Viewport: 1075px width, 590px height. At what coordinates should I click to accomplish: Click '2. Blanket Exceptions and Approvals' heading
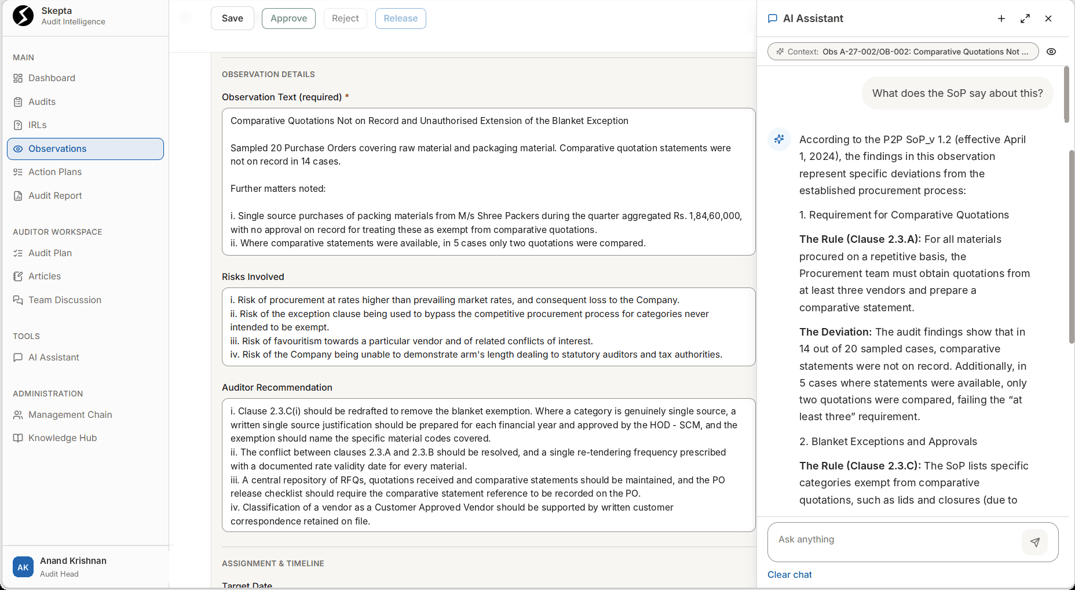pos(888,442)
